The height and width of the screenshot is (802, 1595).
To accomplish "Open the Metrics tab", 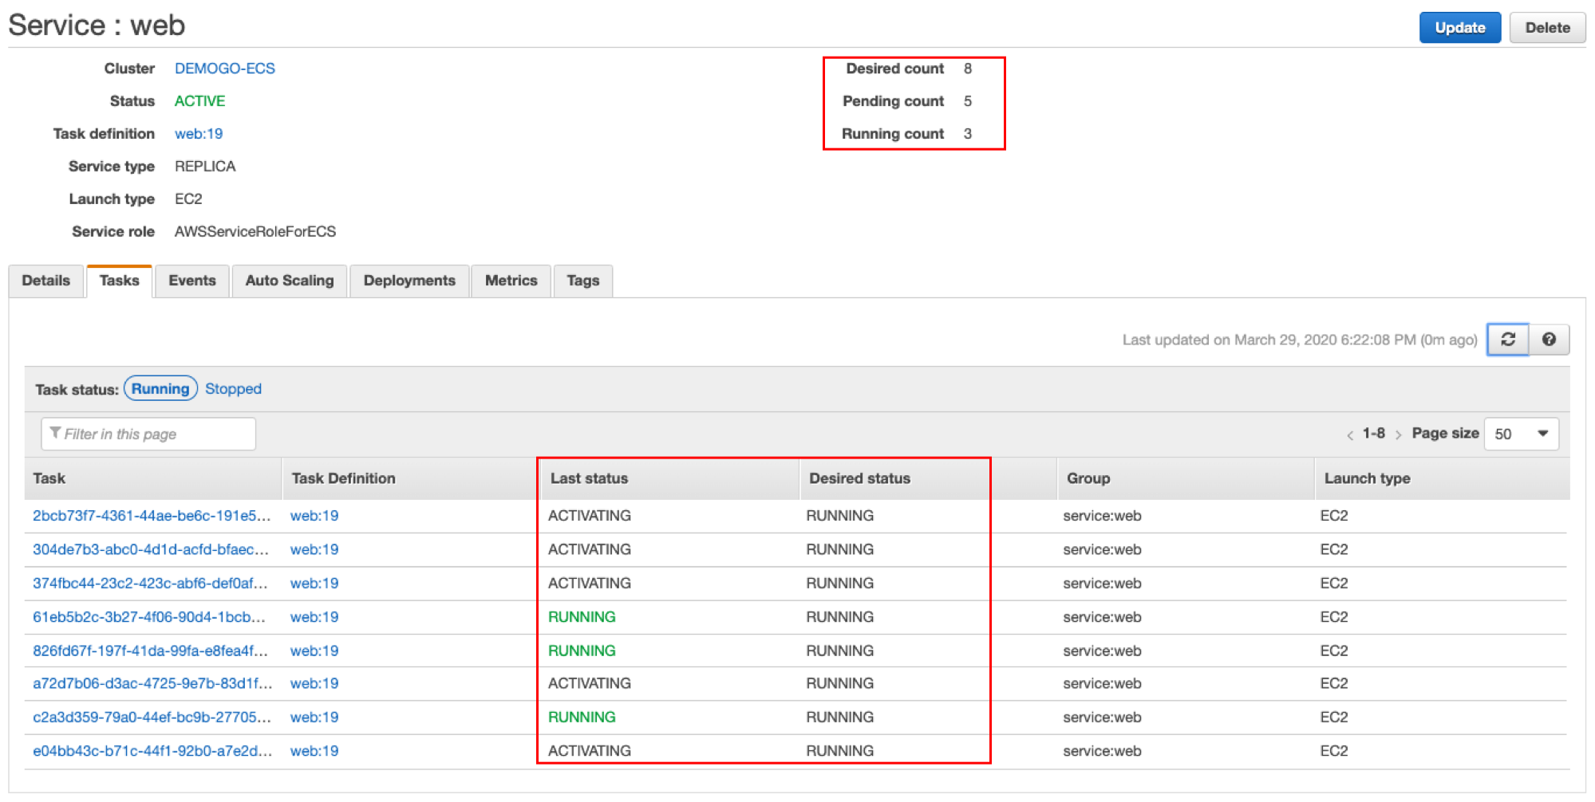I will click(x=511, y=281).
